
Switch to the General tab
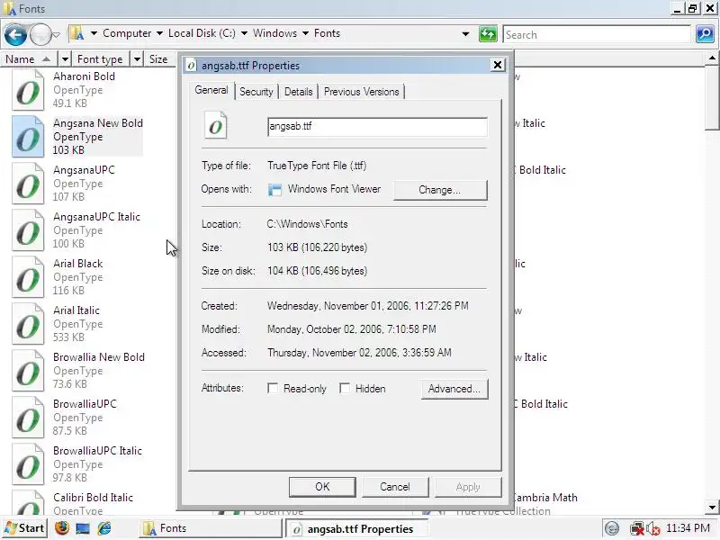click(x=211, y=90)
